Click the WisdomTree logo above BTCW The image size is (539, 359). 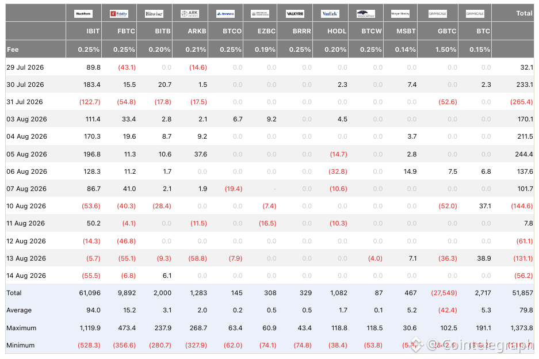click(x=366, y=14)
